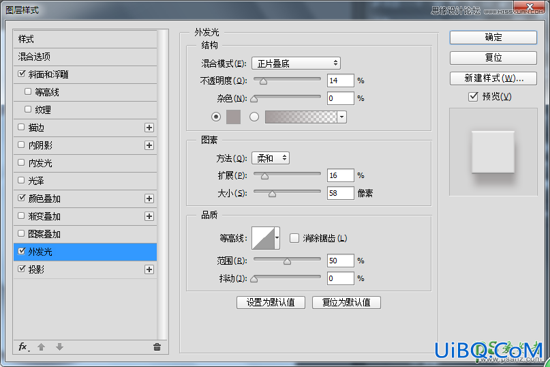The height and width of the screenshot is (367, 550).
Task: Click 复位 button
Action: coord(493,57)
